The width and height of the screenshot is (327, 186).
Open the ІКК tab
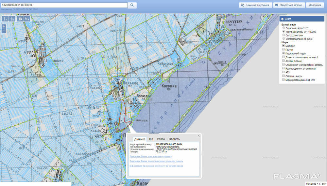pyautogui.click(x=151, y=139)
